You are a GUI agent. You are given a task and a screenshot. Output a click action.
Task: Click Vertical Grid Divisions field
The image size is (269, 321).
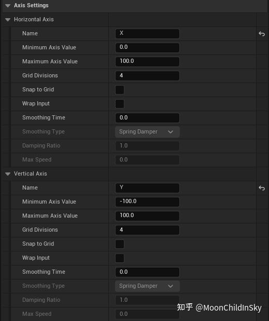click(147, 230)
